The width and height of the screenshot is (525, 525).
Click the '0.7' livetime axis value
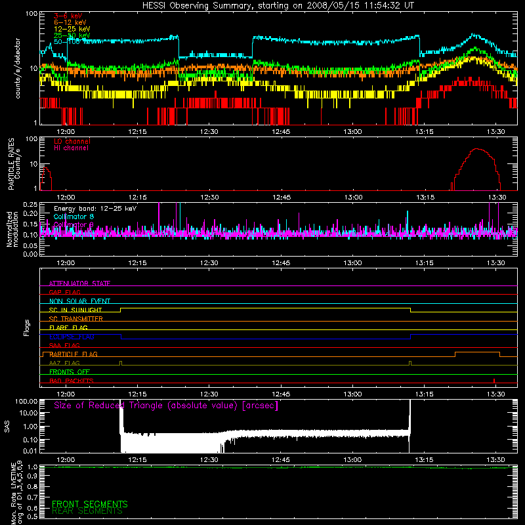pos(33,497)
